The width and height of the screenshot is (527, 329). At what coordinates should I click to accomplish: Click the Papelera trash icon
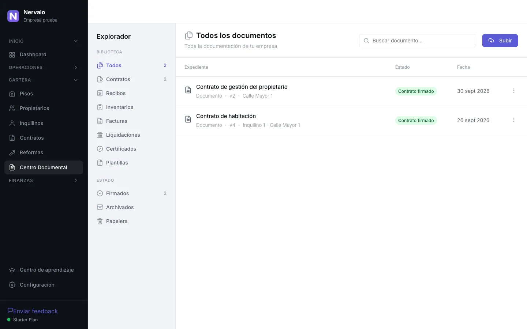[x=100, y=221]
